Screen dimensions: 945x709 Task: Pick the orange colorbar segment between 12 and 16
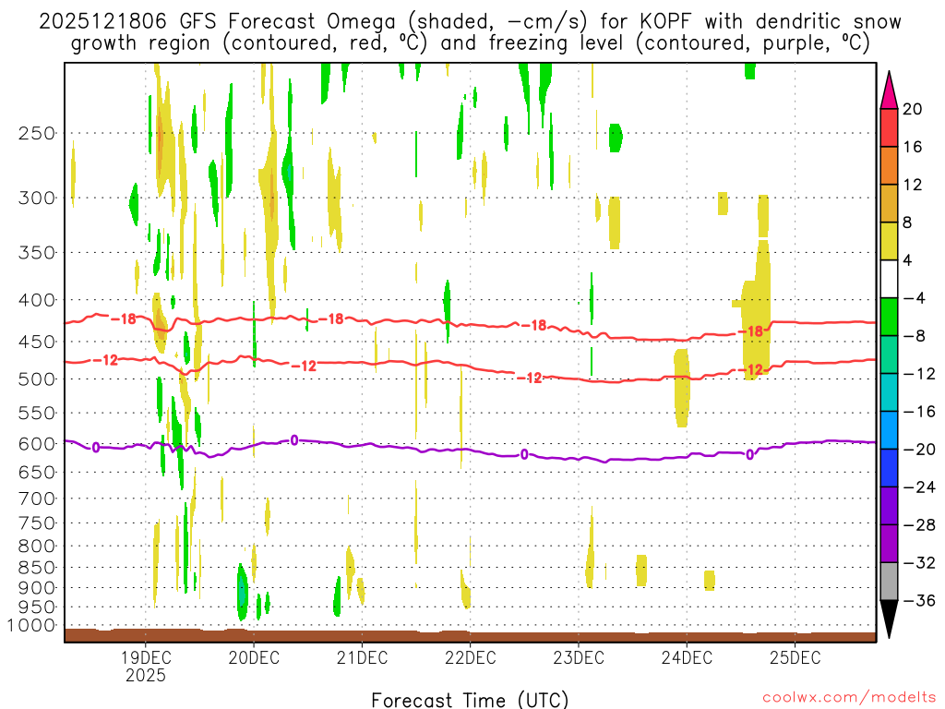(x=890, y=165)
